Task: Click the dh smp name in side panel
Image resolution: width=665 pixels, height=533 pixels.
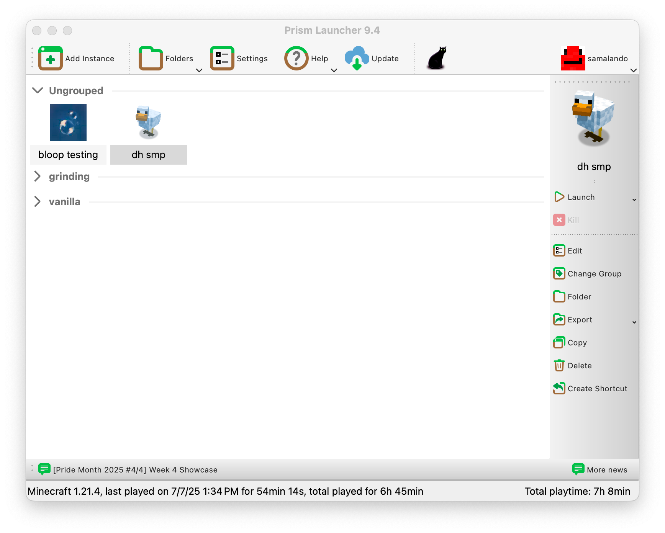Action: click(x=594, y=167)
